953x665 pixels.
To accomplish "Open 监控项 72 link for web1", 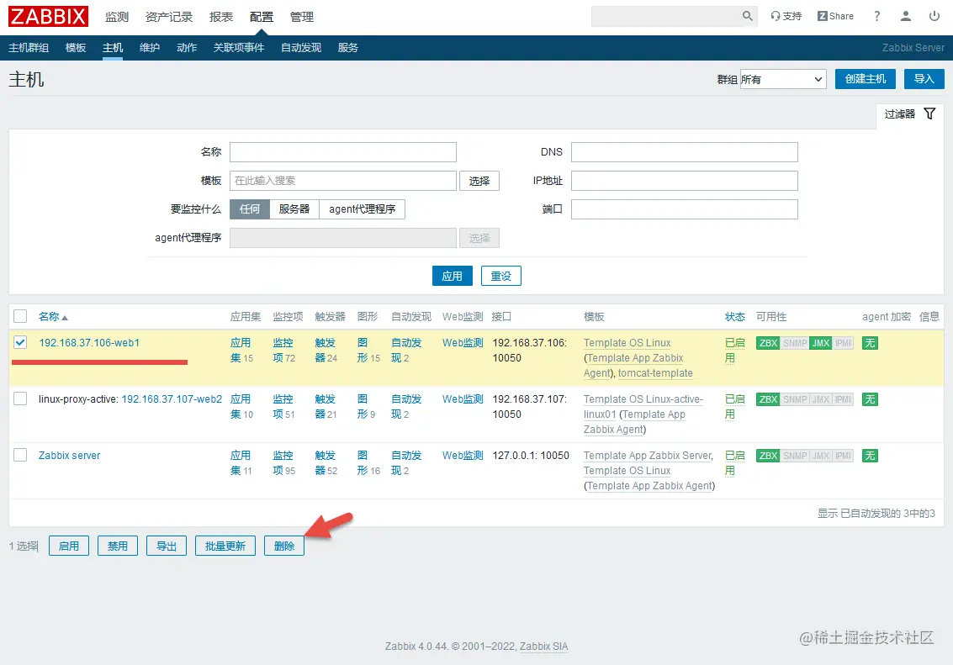I will click(283, 351).
